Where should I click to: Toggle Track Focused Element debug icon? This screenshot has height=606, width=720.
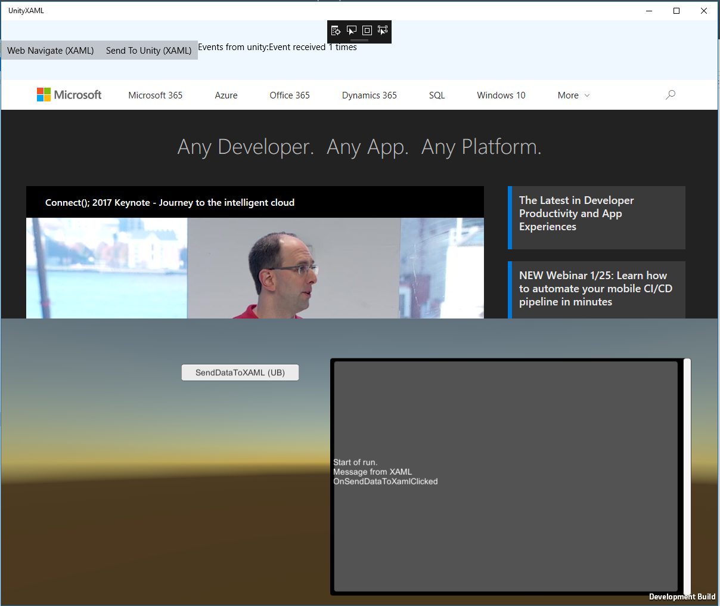(383, 30)
